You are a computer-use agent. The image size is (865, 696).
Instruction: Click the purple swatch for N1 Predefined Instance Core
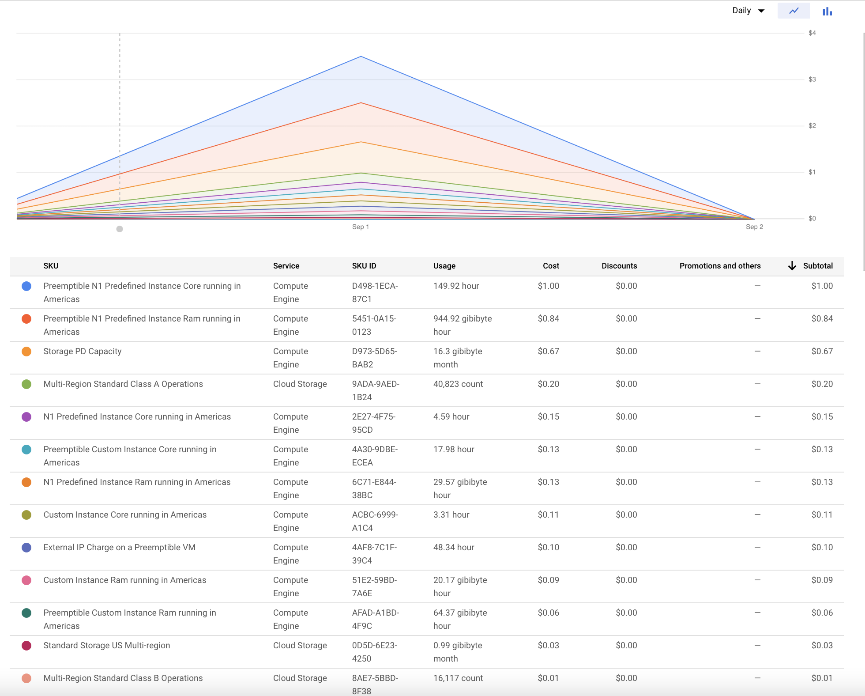26,417
